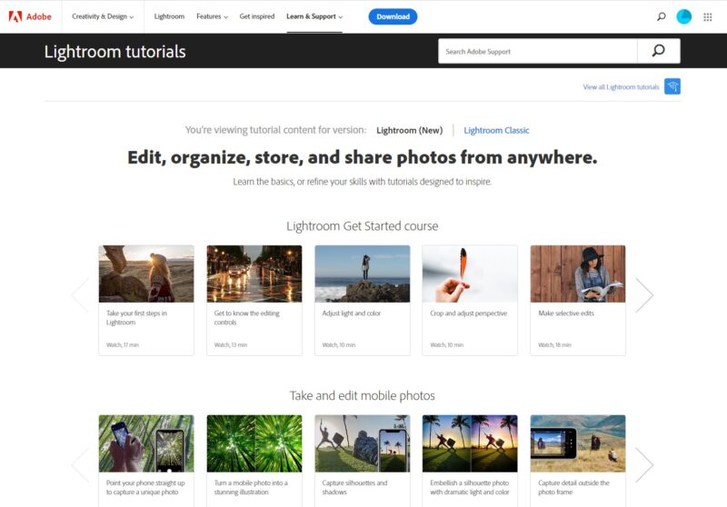Screen dimensions: 727x507
Task: Click the mobile photos carousel previous arrow
Action: point(80,465)
